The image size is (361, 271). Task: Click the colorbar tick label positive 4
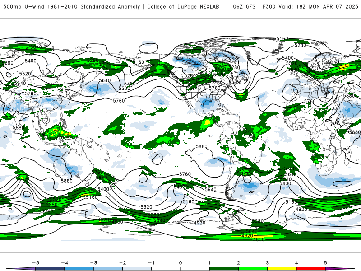point(296,263)
